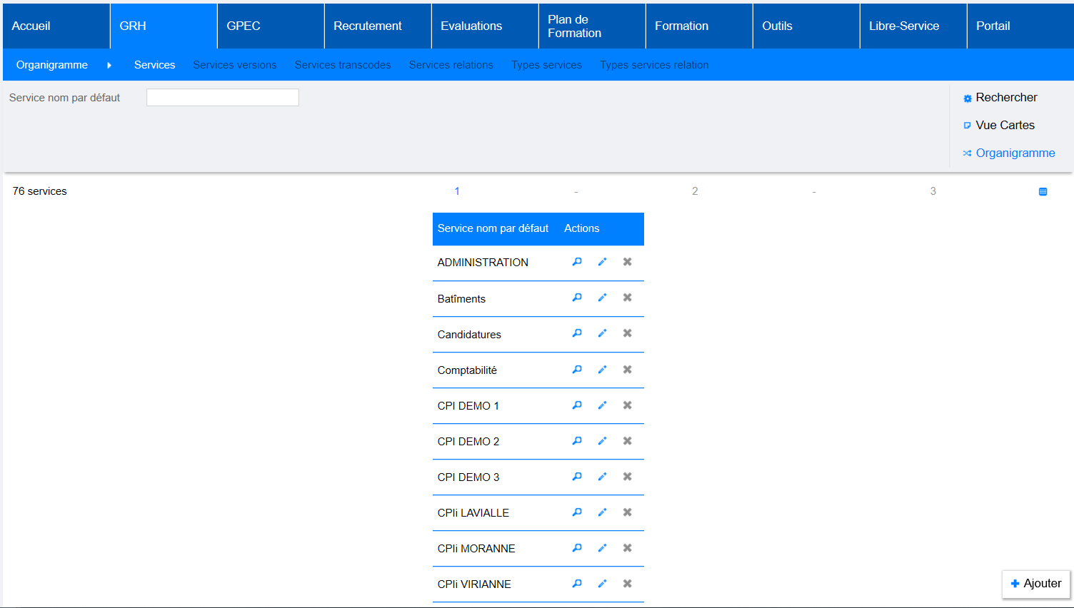Image resolution: width=1074 pixels, height=608 pixels.
Task: Delete the CPIi VIRIANNE service
Action: (627, 584)
